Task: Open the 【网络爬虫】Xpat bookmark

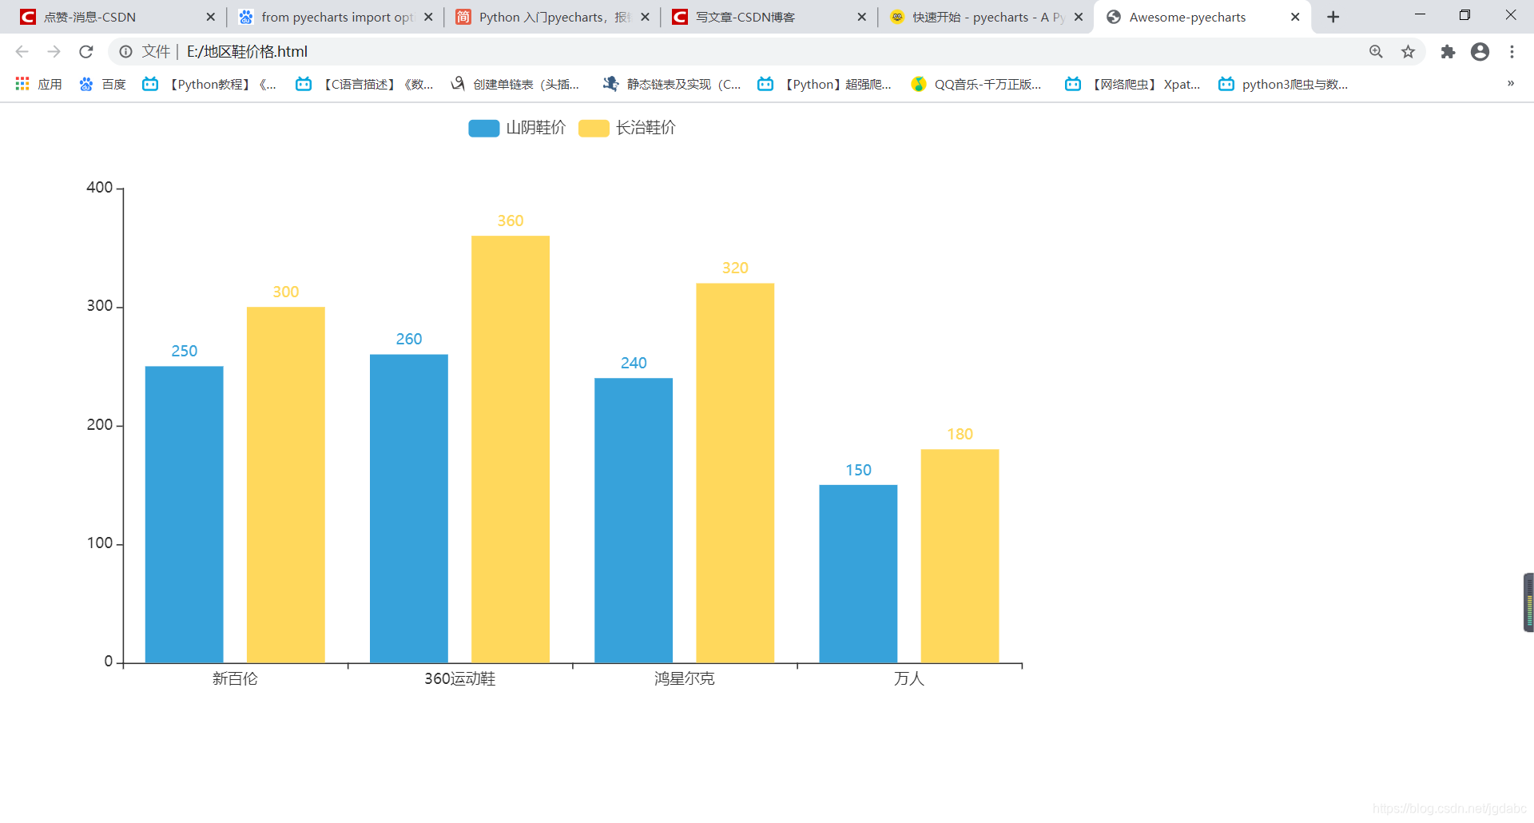Action: pos(1133,84)
